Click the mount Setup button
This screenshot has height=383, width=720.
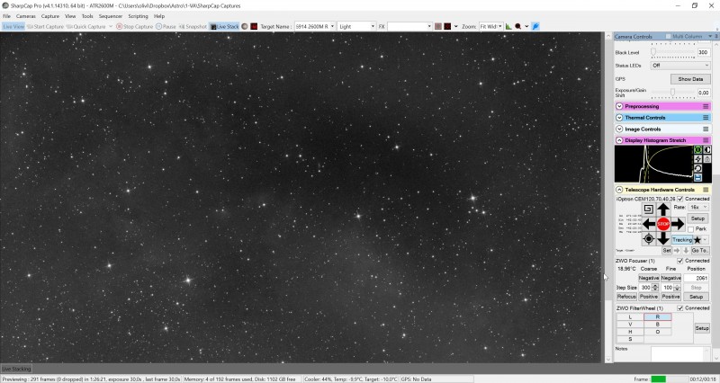[698, 218]
